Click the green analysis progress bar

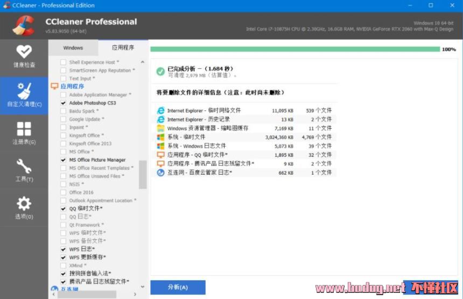tap(295, 49)
